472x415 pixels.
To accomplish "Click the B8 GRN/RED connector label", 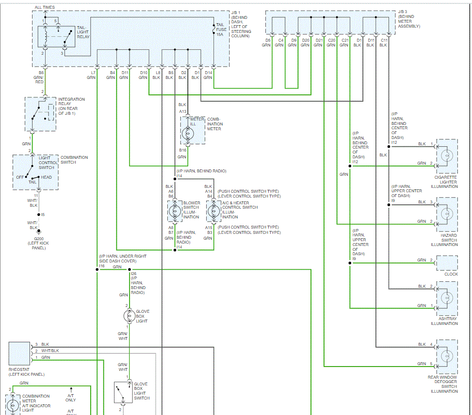I will (x=39, y=77).
